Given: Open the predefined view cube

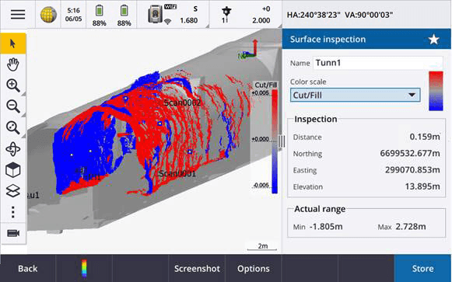Looking at the screenshot, I should click(13, 170).
